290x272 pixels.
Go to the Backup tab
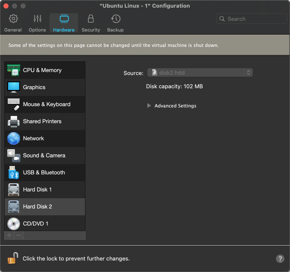[115, 23]
